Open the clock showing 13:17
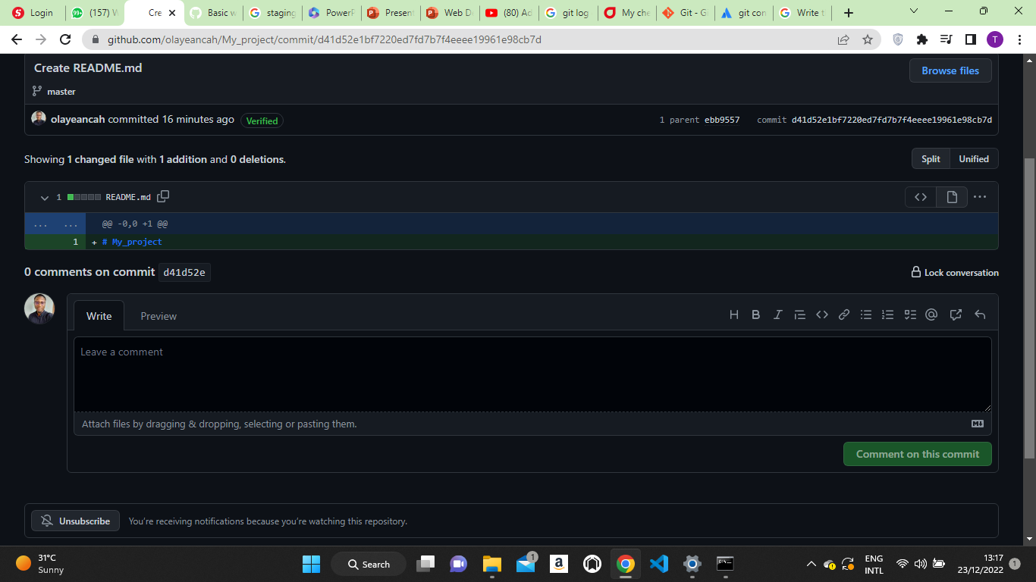1036x582 pixels. pos(980,564)
